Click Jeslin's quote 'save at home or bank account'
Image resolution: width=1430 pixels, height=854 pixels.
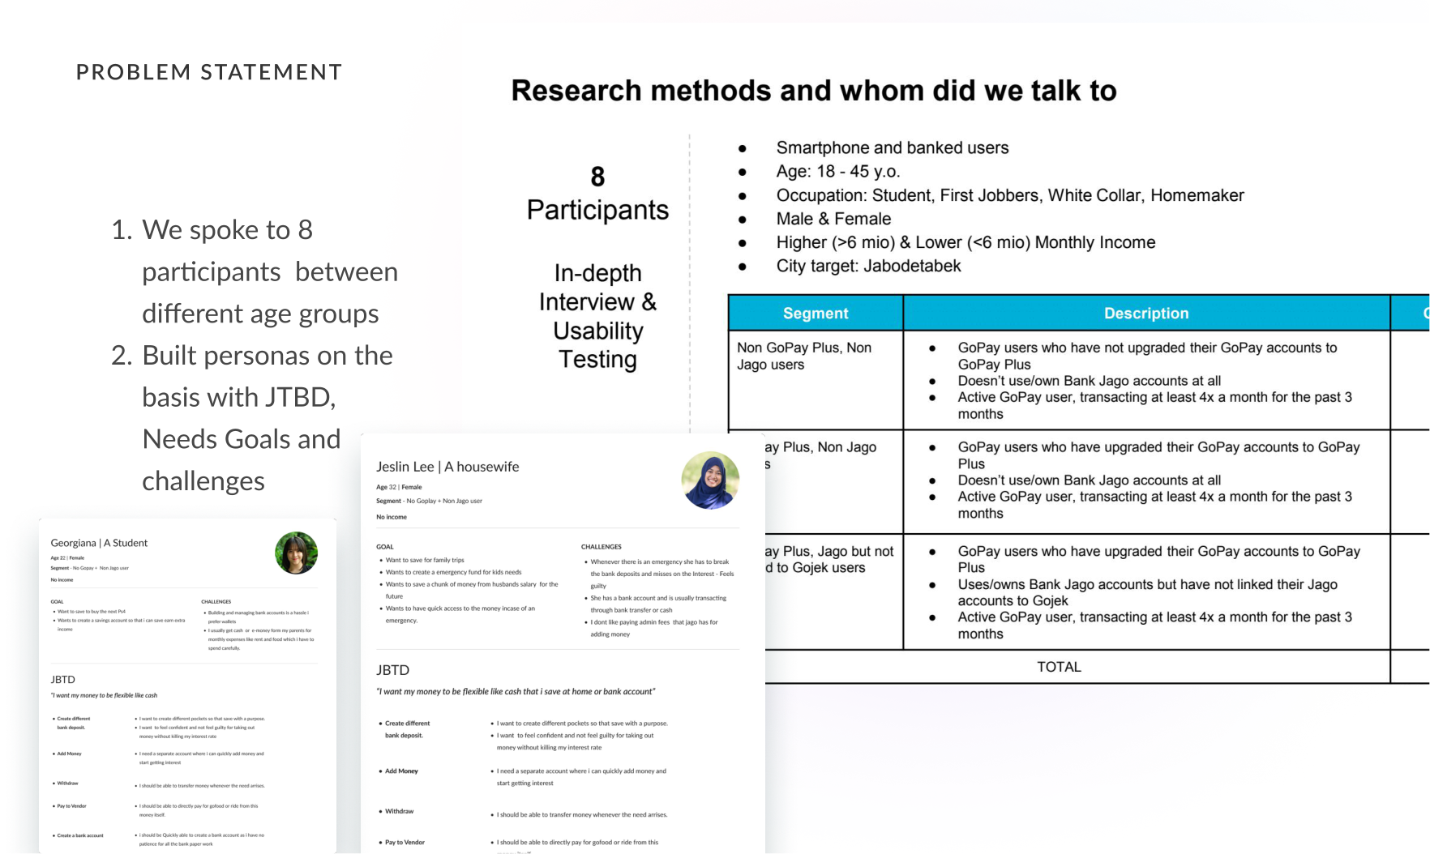516,692
